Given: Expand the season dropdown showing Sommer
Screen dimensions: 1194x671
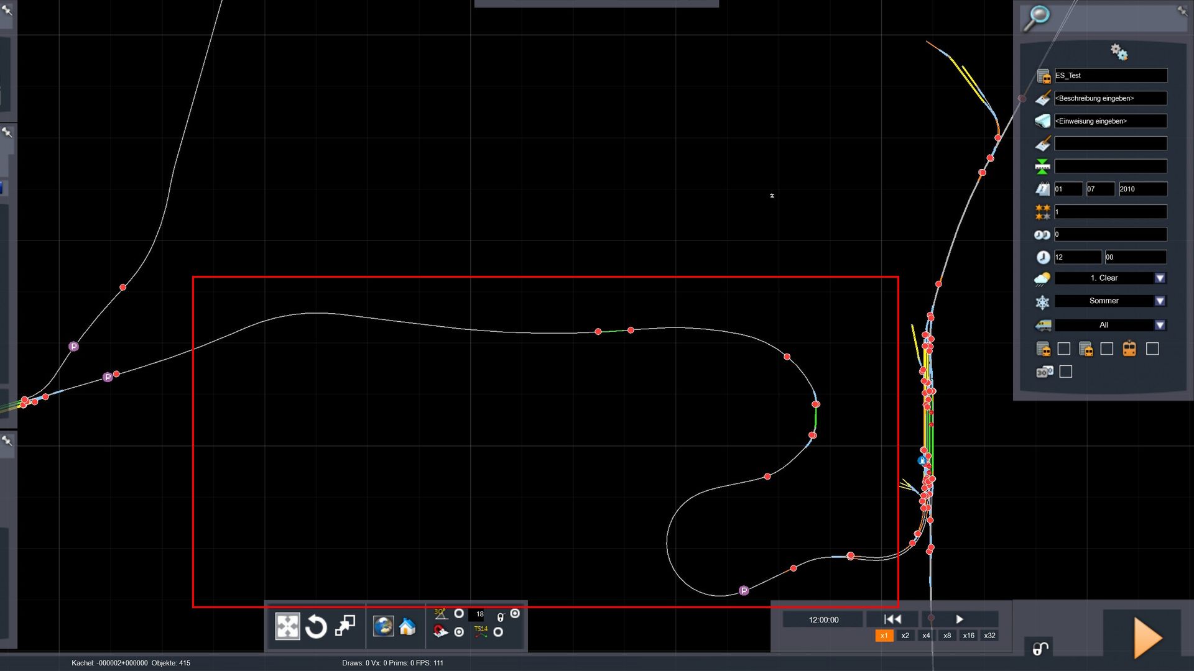Looking at the screenshot, I should 1160,301.
